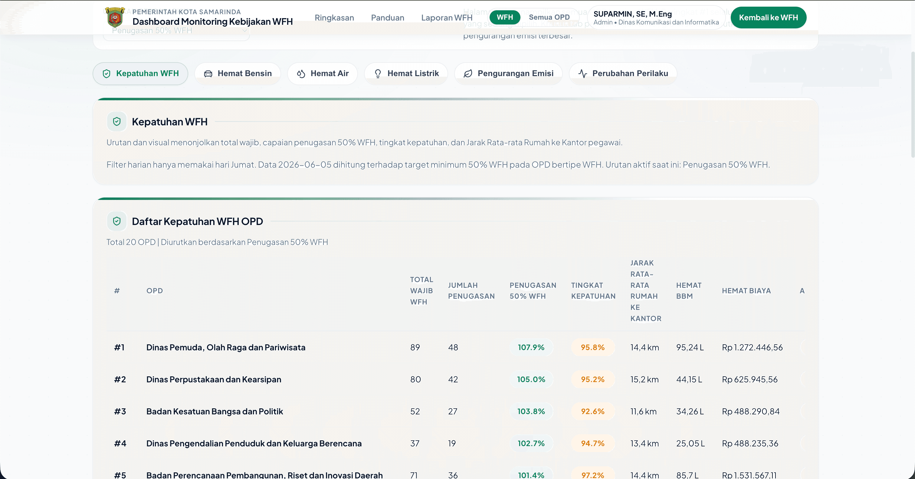This screenshot has height=479, width=915.
Task: Click the JARAK RATA-RATA RUMAH KE KANTOR header
Action: click(x=646, y=291)
